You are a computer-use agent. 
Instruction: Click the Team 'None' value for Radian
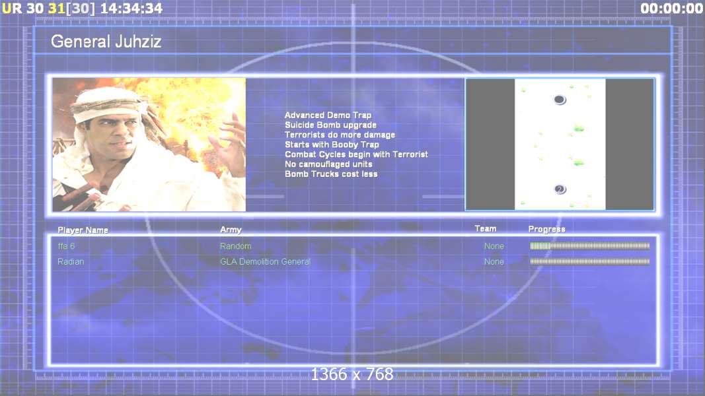(494, 261)
